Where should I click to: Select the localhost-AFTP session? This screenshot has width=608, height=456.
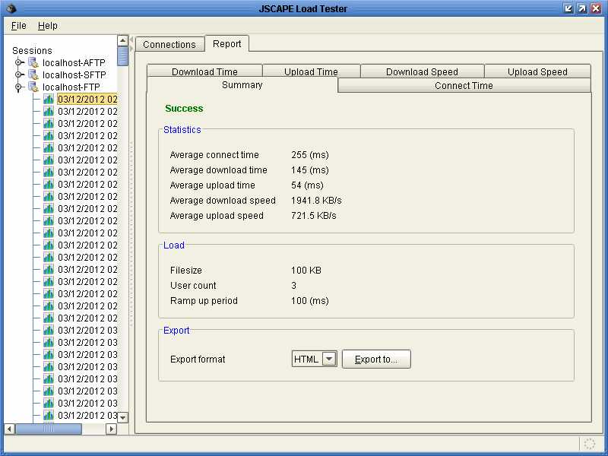click(74, 62)
